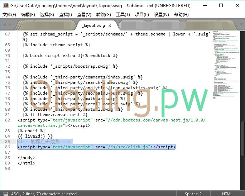Click the 'block script_extra' line
245x196 pixels.
tap(70, 56)
